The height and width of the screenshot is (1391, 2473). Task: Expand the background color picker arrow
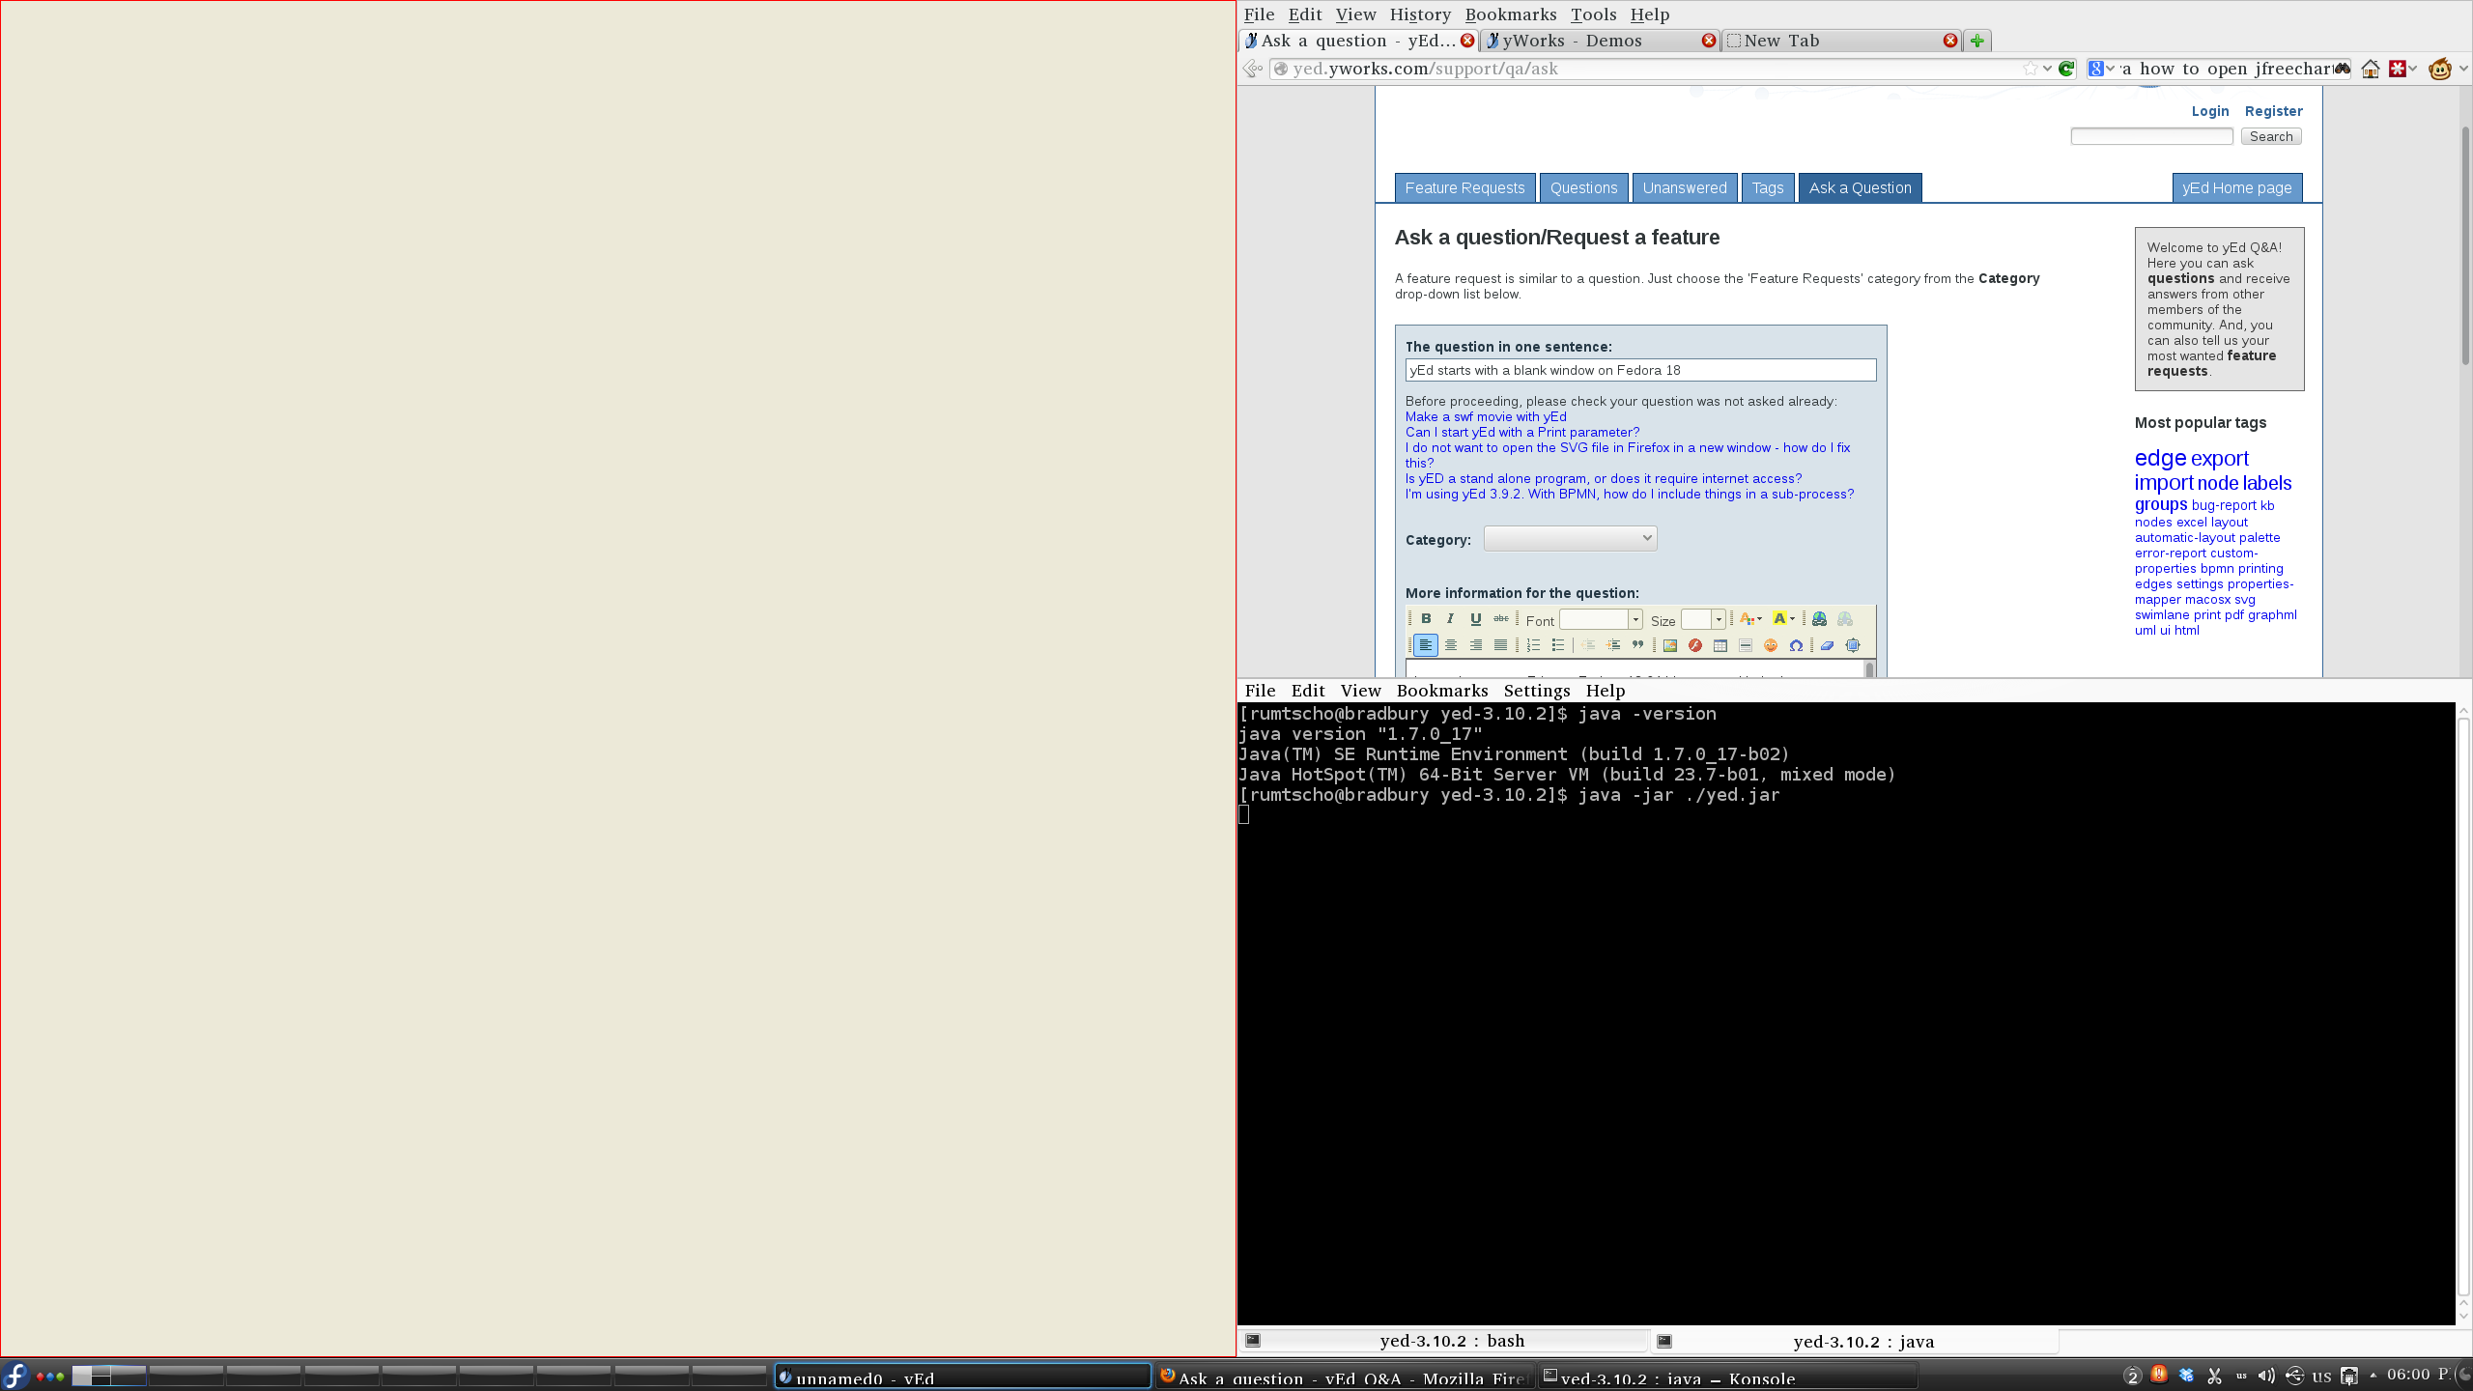click(1792, 619)
